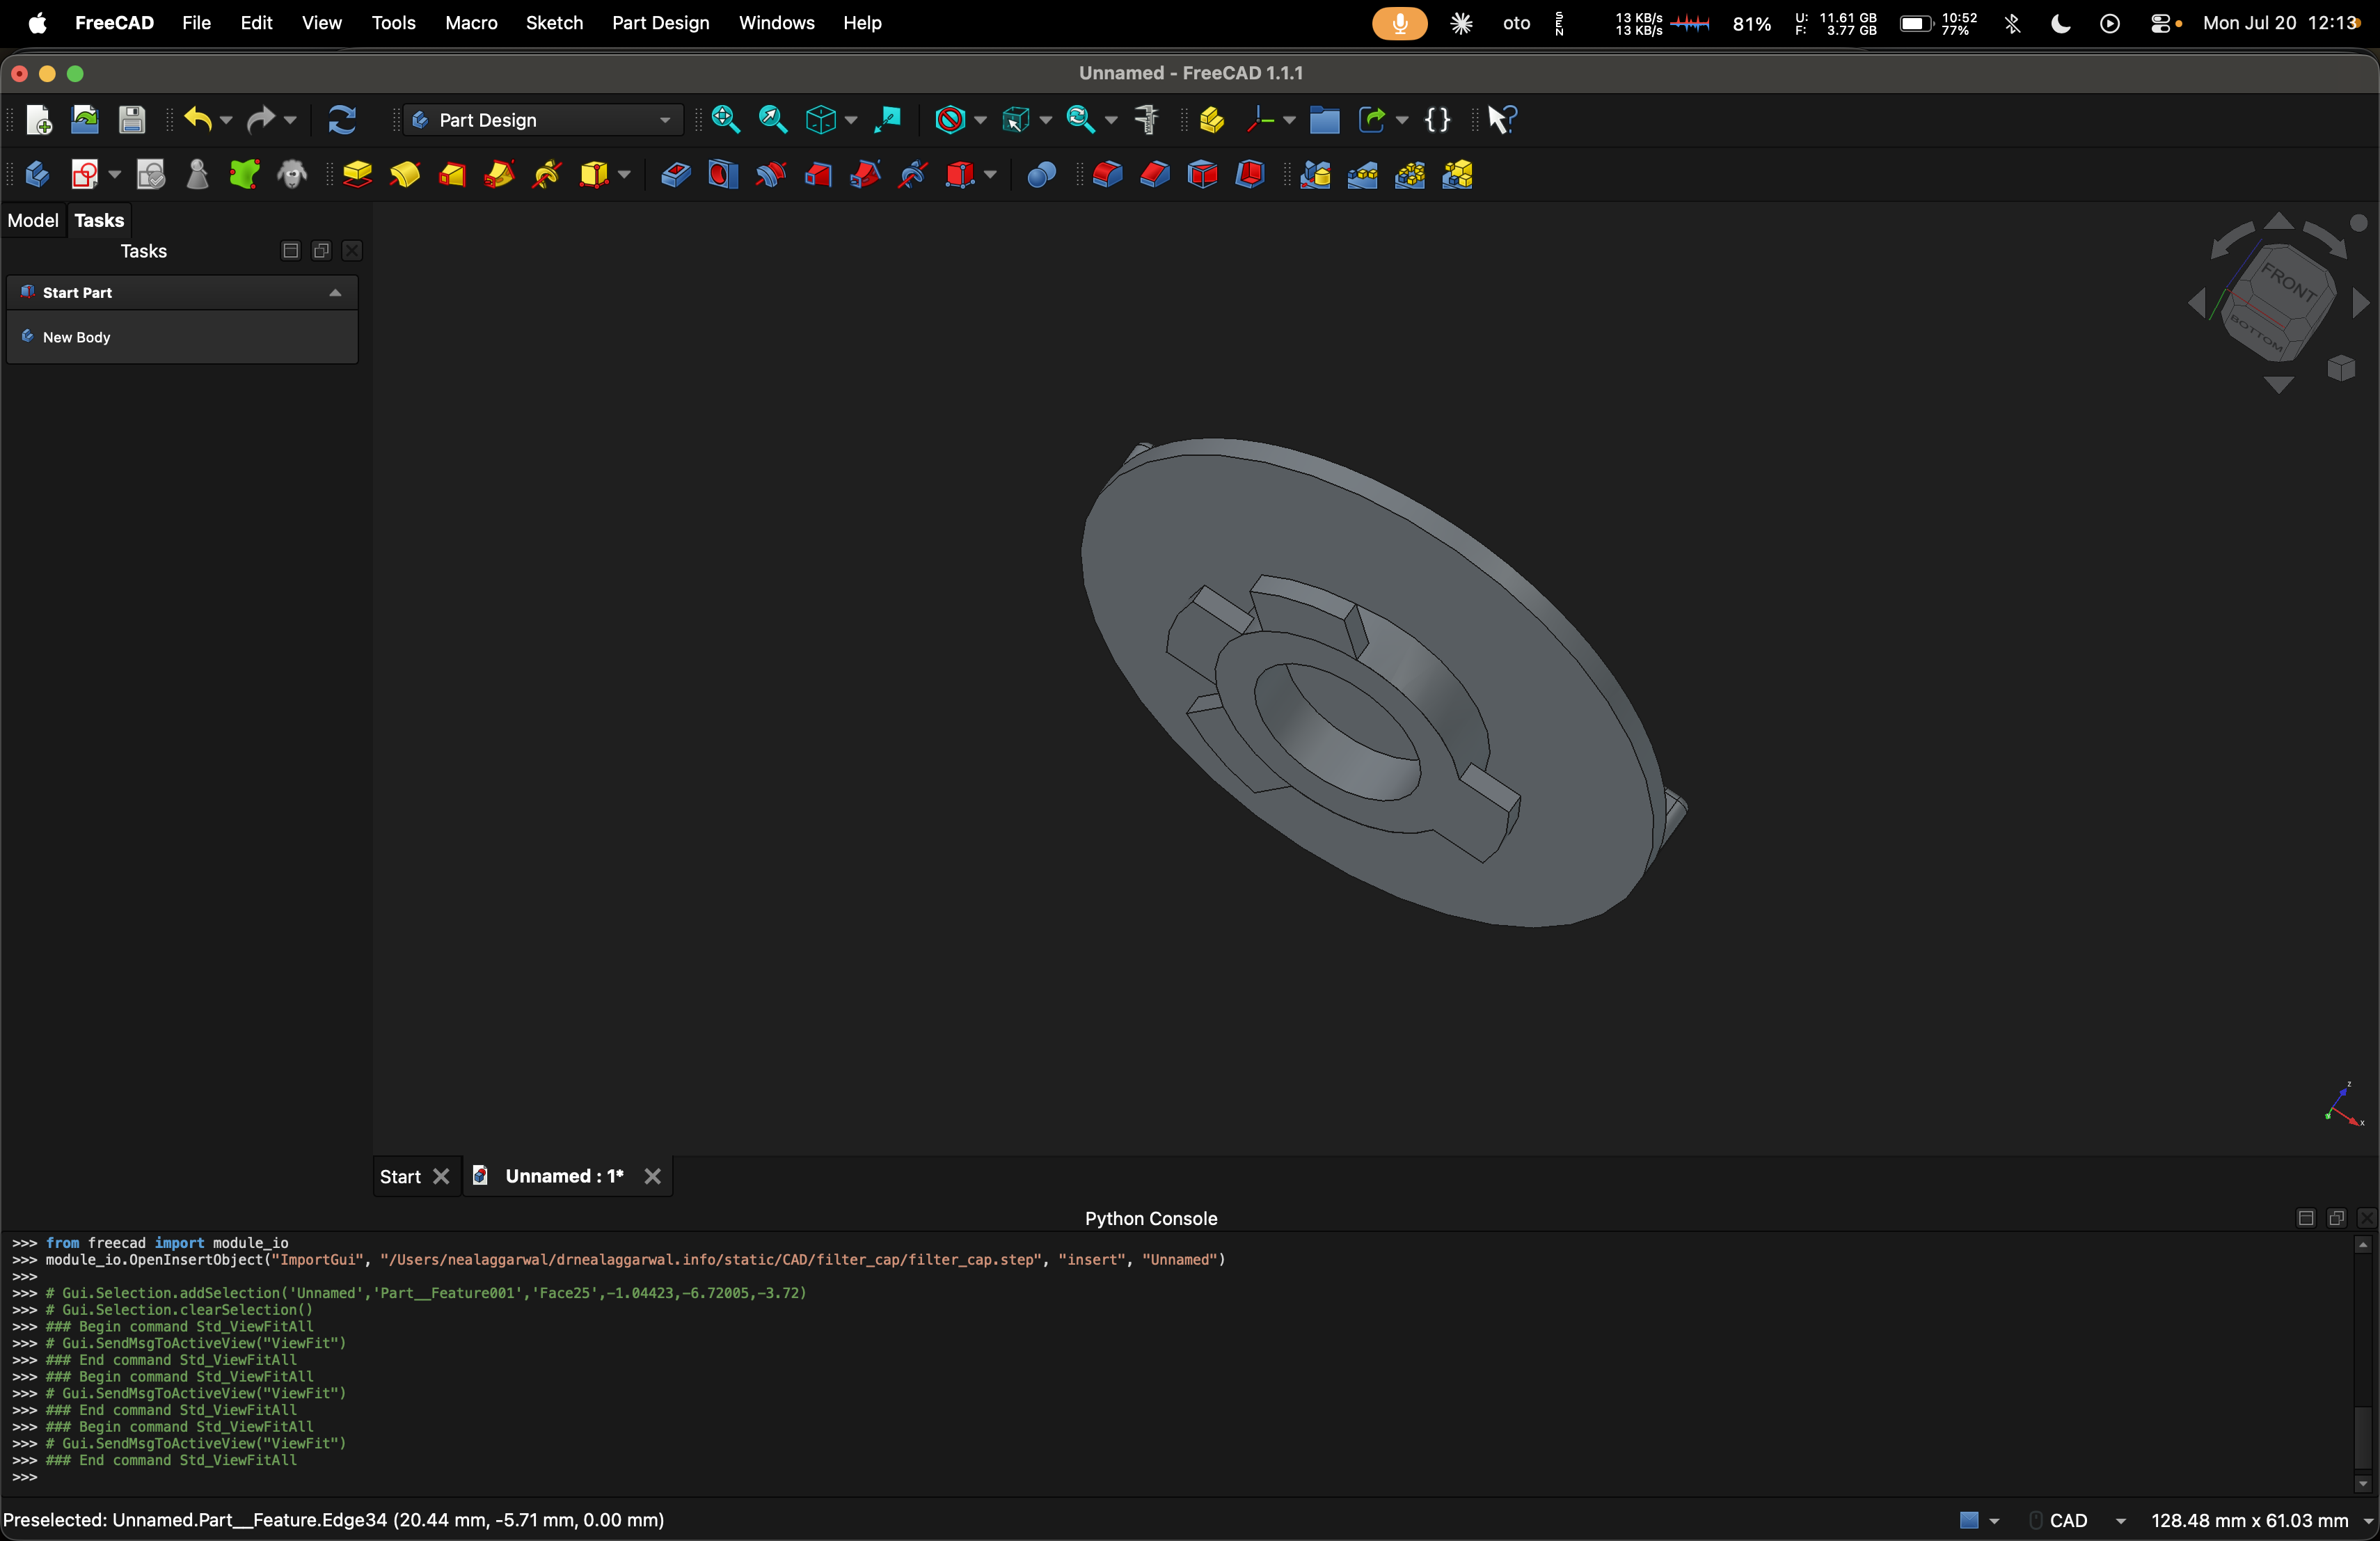Set the isometric view cube icon
2380x1541 pixels.
coord(821,120)
